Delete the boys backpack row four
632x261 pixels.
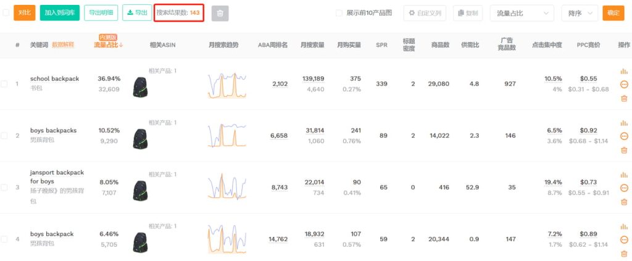tap(623, 254)
